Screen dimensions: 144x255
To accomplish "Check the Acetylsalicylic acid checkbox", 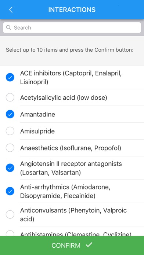I will point(10,97).
